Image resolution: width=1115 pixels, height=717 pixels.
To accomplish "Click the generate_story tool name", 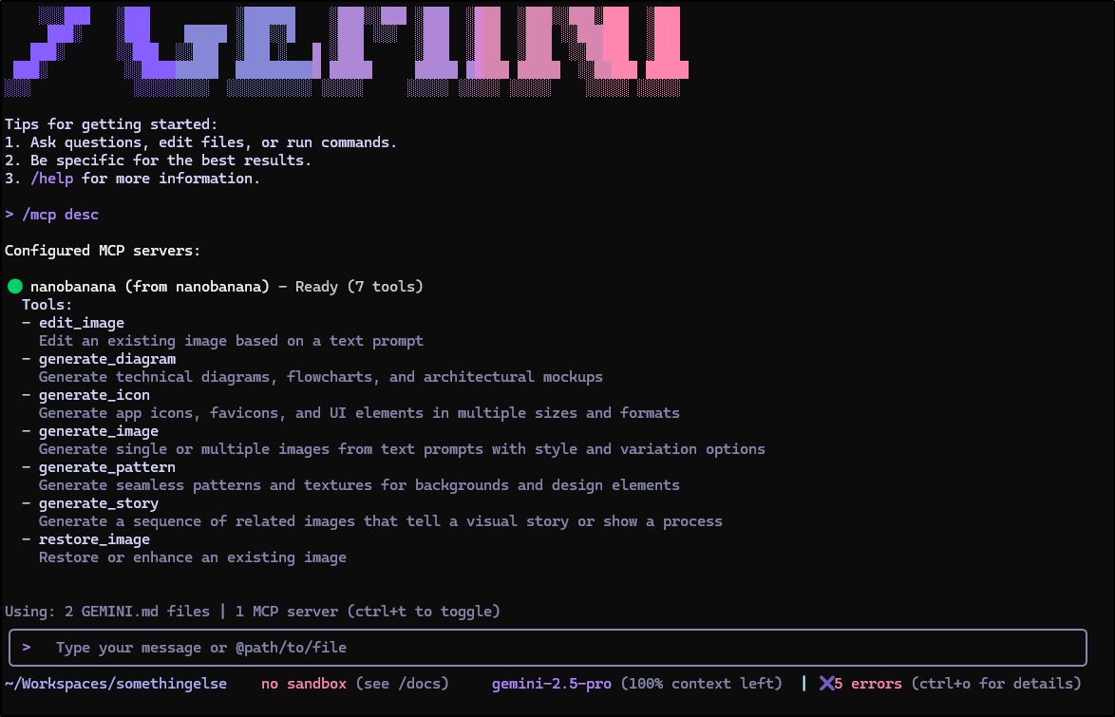I will (99, 503).
